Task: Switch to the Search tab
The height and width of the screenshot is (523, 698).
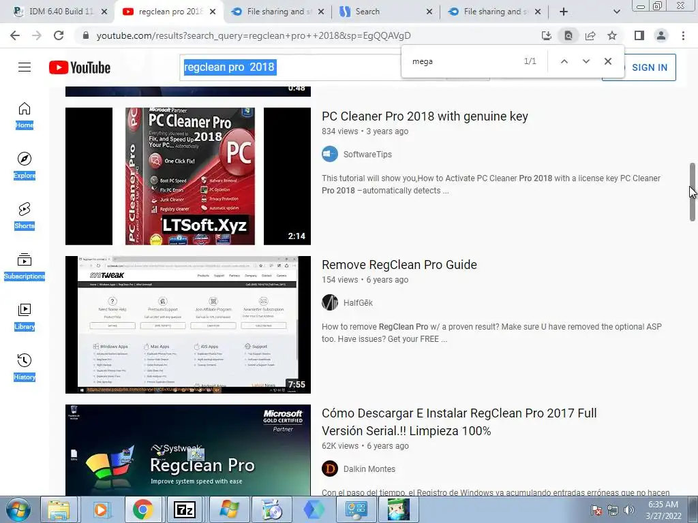Action: pos(386,12)
